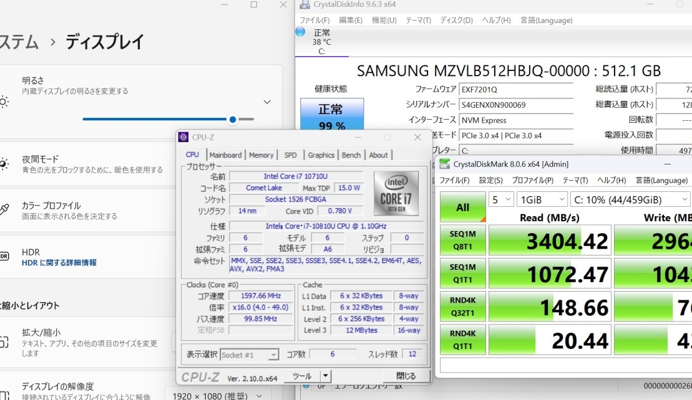The height and width of the screenshot is (400, 692).
Task: Click the night mode icon in Settings
Action: [x=4, y=163]
